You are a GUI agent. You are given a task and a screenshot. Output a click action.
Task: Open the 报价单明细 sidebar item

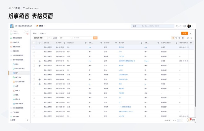tap(19, 104)
